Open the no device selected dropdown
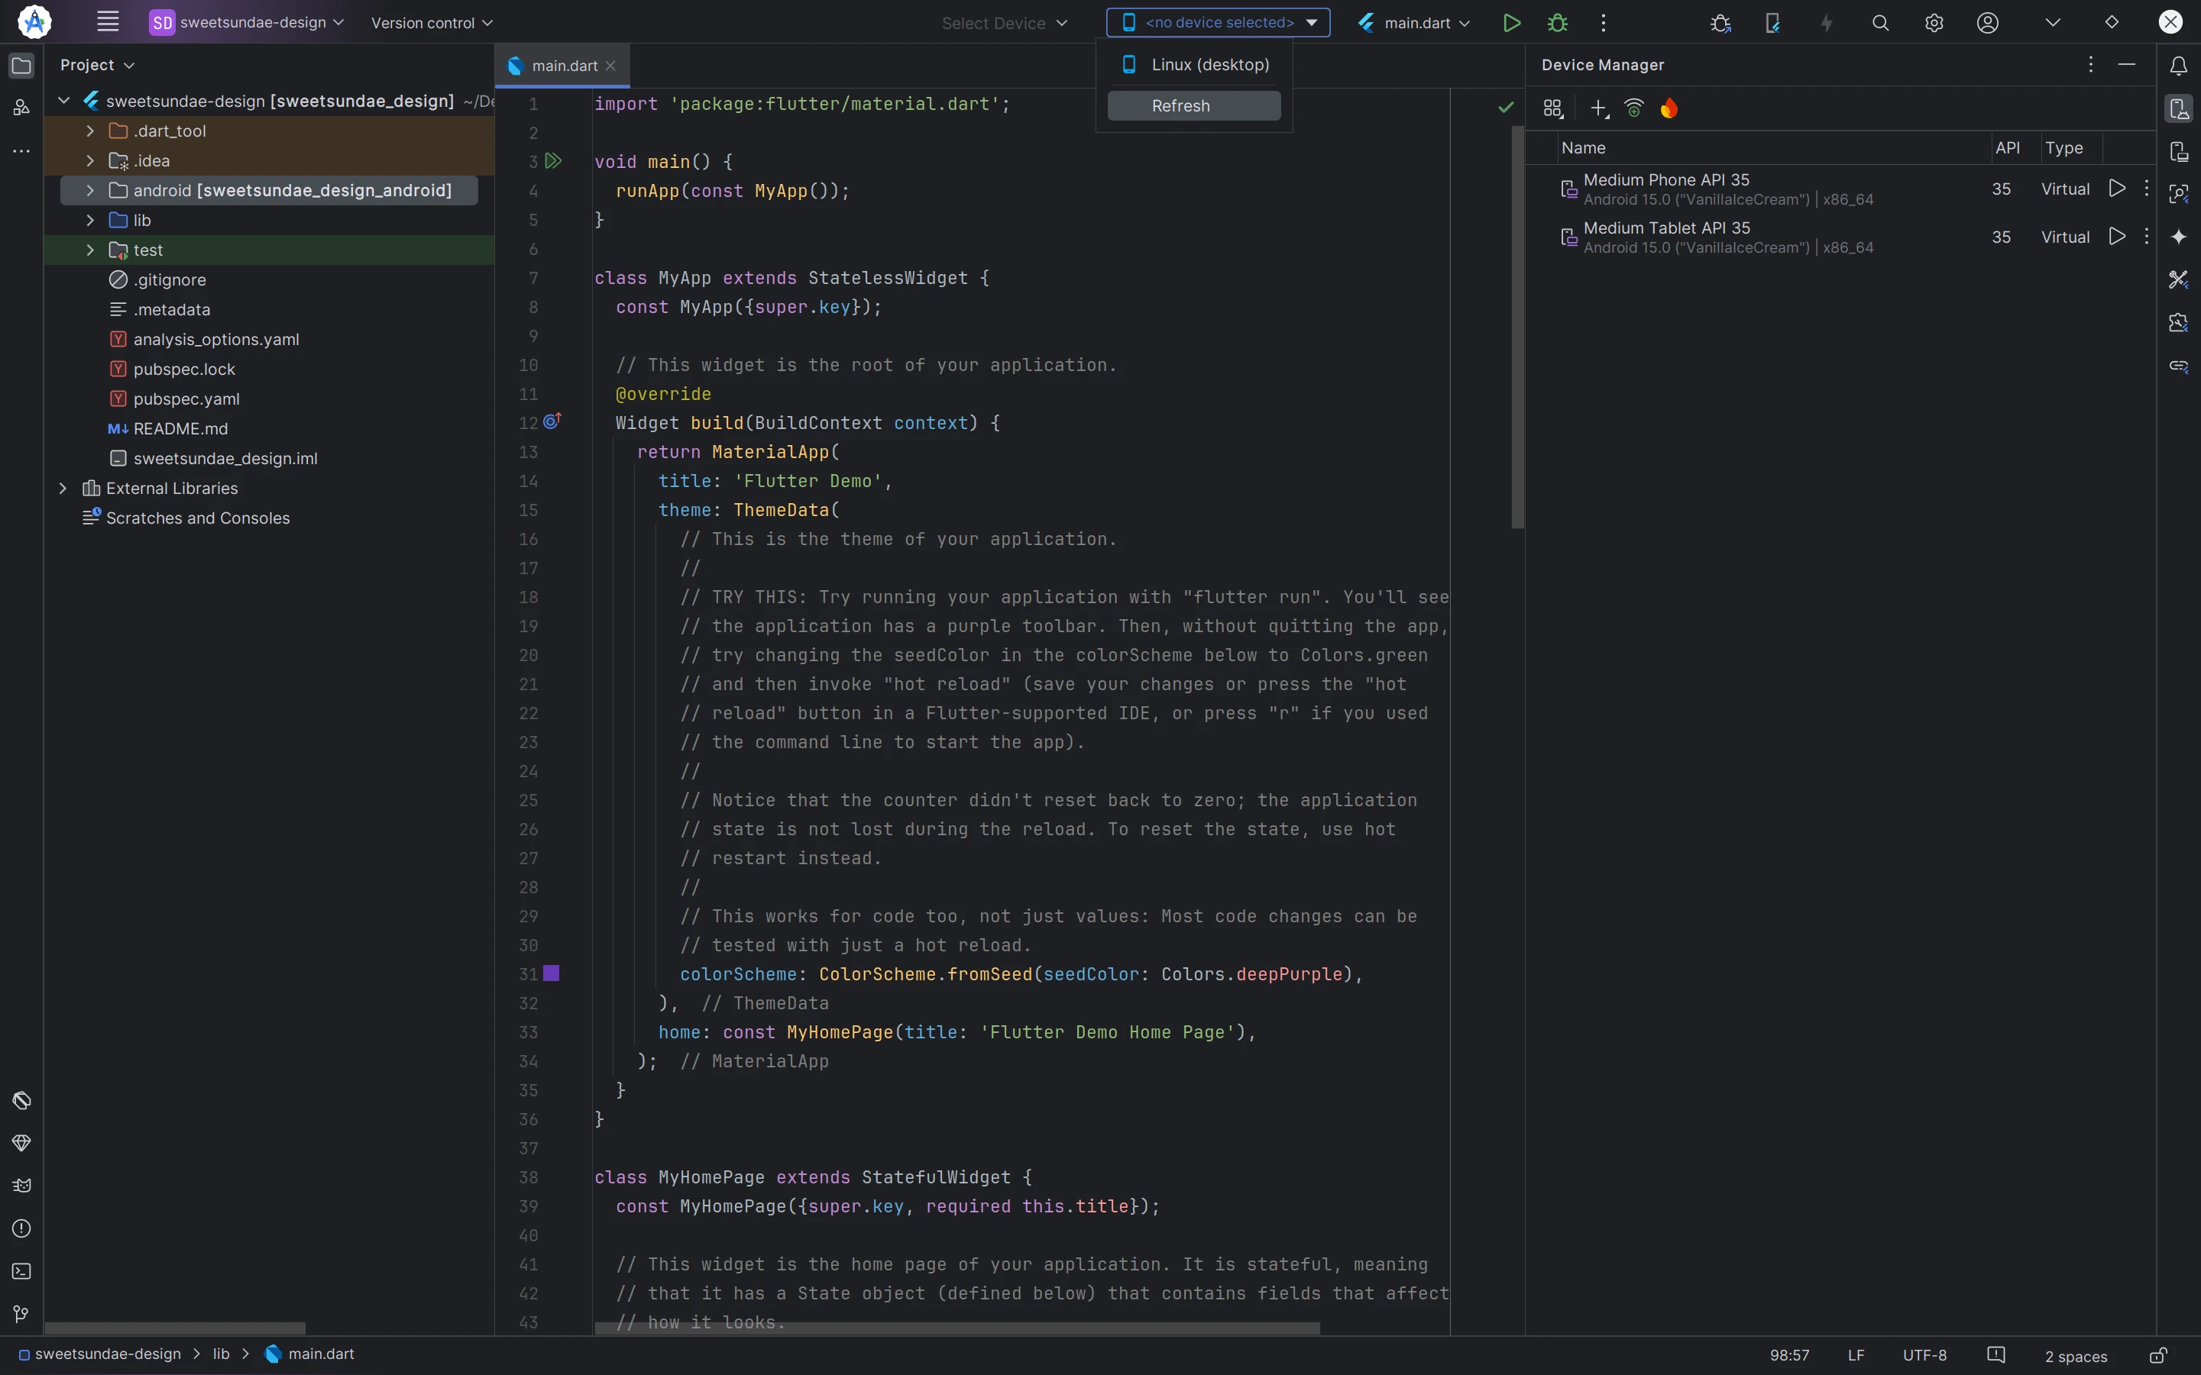 pos(1218,23)
